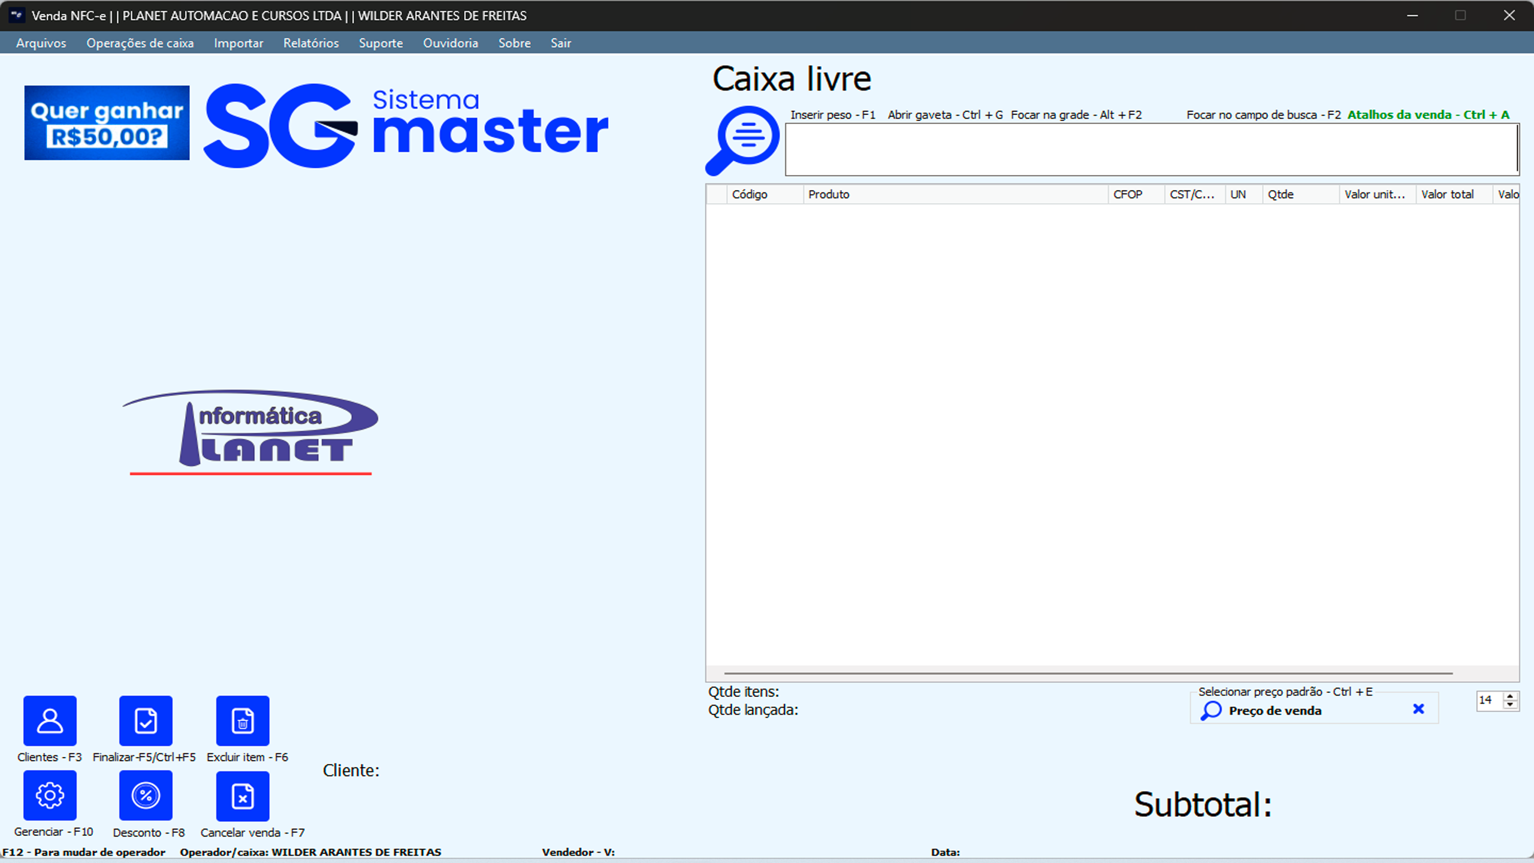This screenshot has height=863, width=1534.
Task: Open the Preço de venda selector
Action: (x=1275, y=711)
